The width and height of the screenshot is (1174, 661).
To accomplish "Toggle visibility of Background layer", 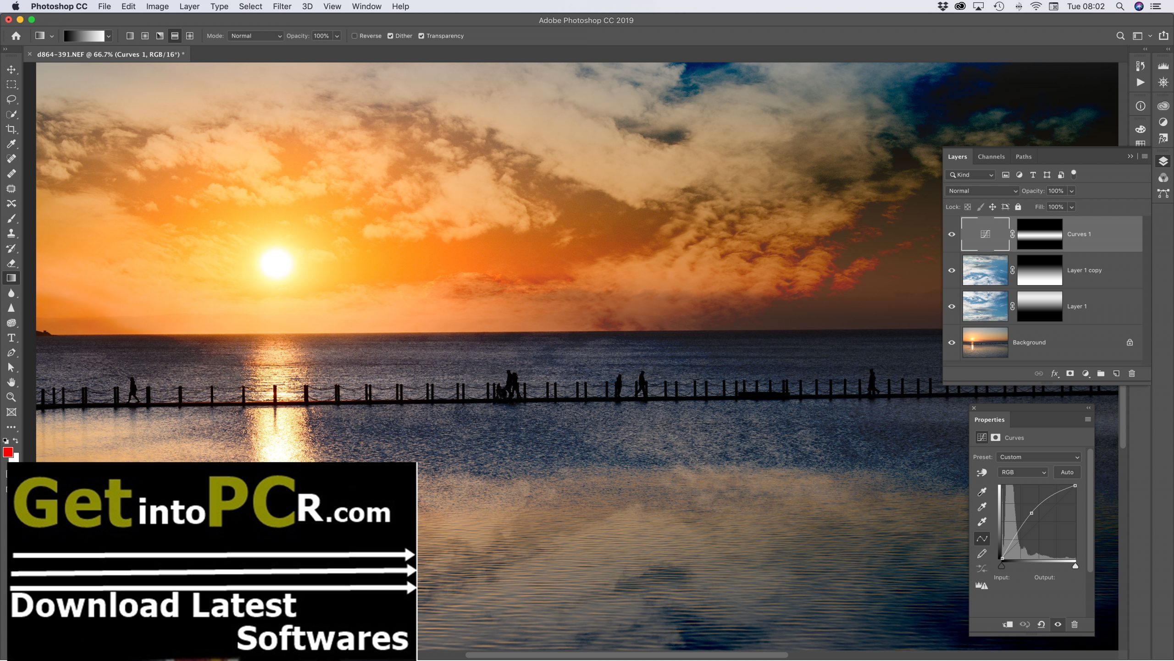I will [952, 342].
